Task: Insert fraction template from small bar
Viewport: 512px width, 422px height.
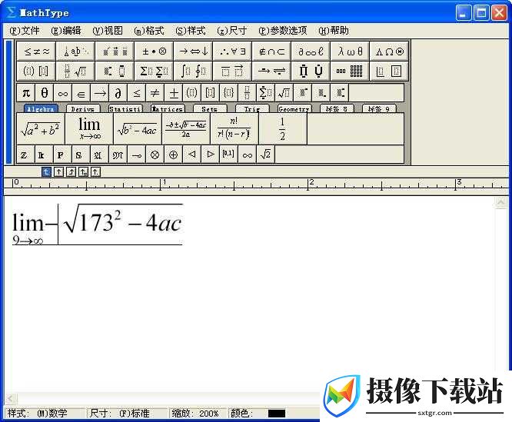Action: (248, 93)
